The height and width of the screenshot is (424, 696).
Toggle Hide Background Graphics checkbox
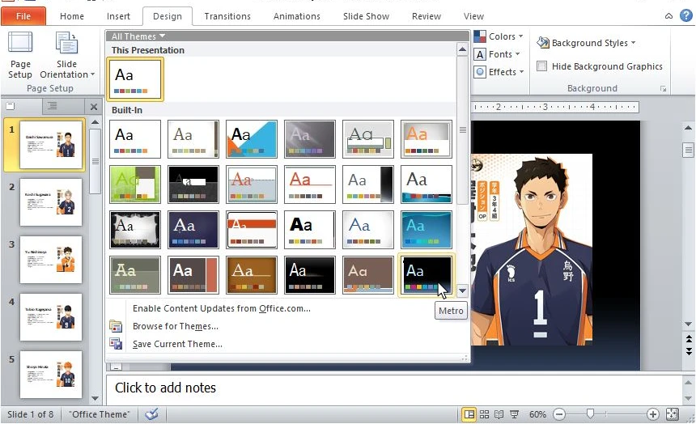pos(541,66)
